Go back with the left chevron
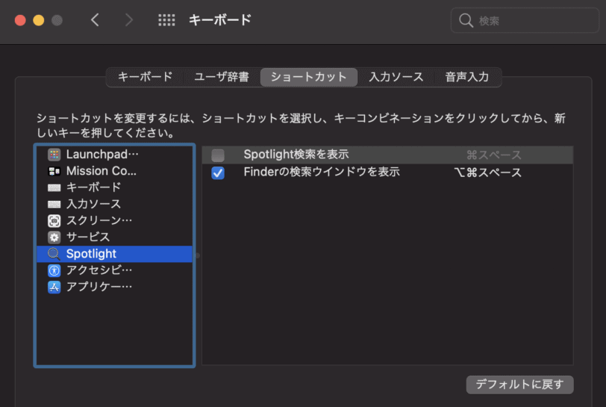Image resolution: width=606 pixels, height=407 pixels. pos(95,19)
